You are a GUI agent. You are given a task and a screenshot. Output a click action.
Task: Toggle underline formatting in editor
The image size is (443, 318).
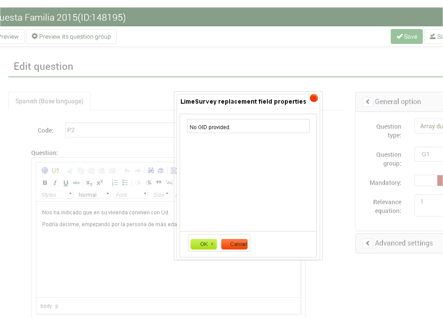(x=65, y=183)
